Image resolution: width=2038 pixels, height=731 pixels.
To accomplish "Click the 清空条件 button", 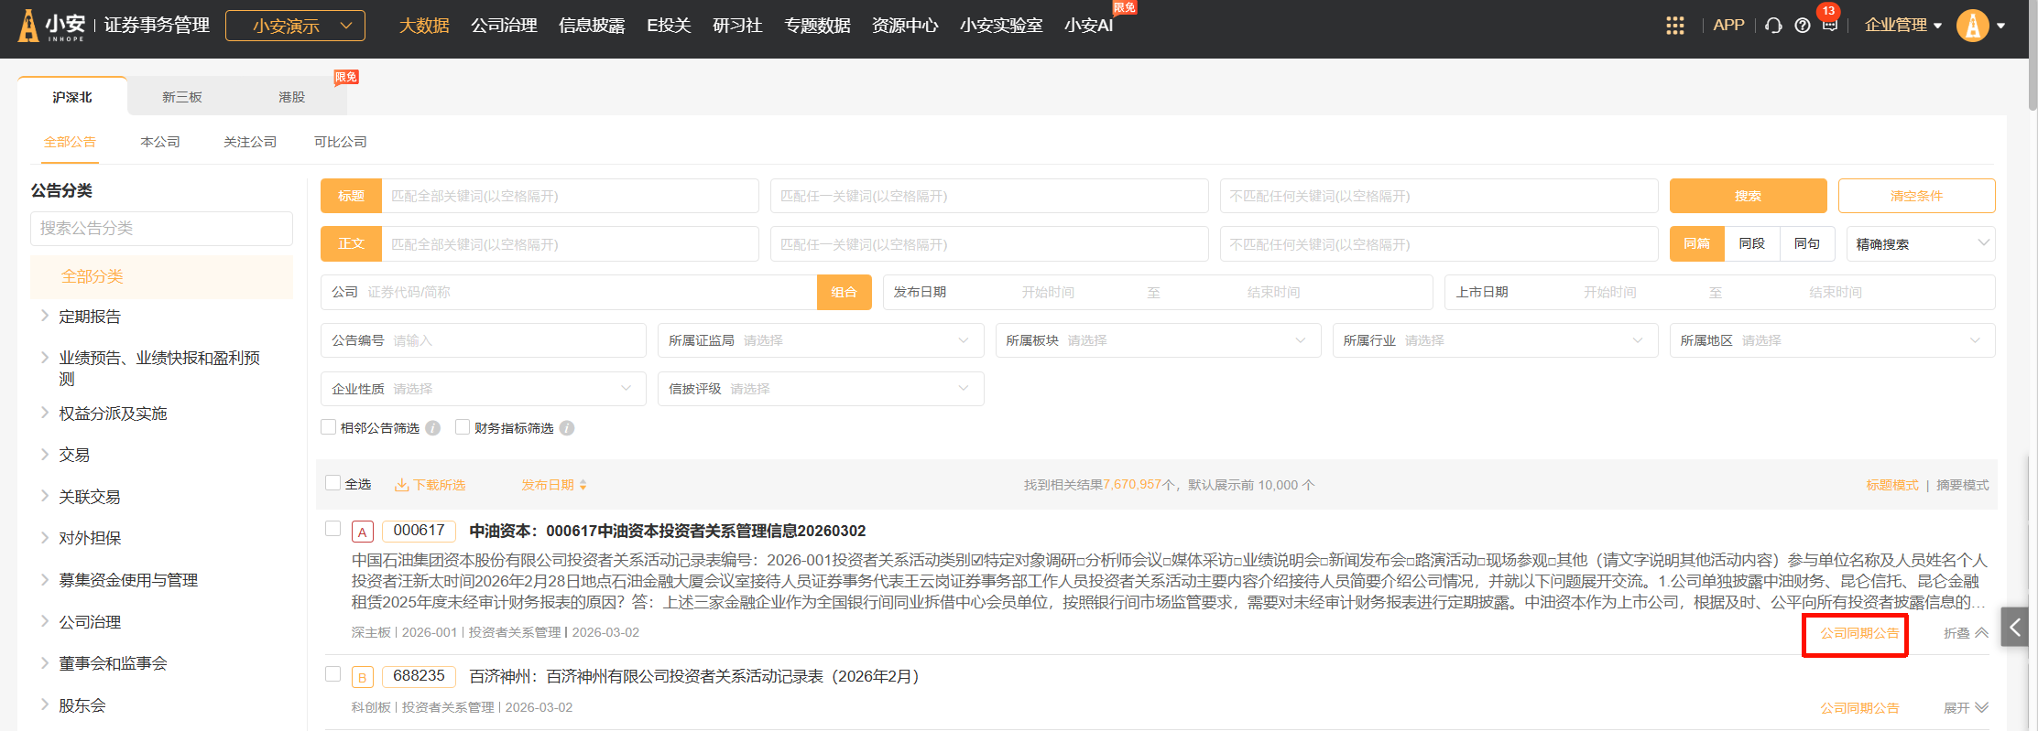I will click(x=1915, y=196).
